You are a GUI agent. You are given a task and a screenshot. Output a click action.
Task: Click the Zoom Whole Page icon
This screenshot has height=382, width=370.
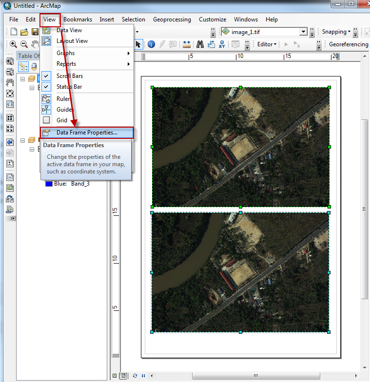(10, 94)
